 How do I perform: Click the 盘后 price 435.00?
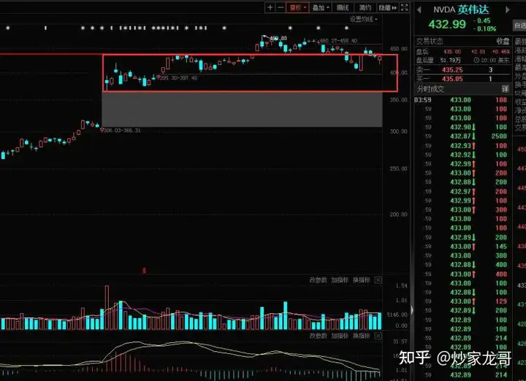coord(452,52)
